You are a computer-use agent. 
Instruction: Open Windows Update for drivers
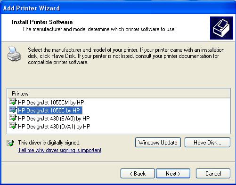pos(158,143)
